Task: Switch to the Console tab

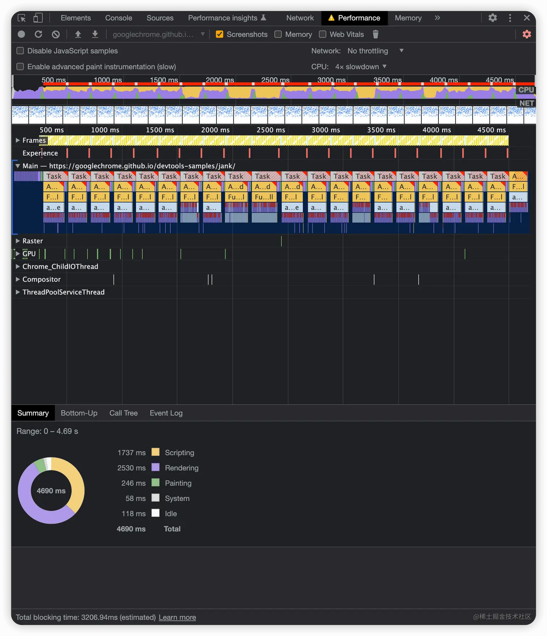Action: pos(119,18)
